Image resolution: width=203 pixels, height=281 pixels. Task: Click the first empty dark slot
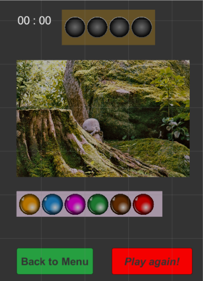[x=75, y=27]
